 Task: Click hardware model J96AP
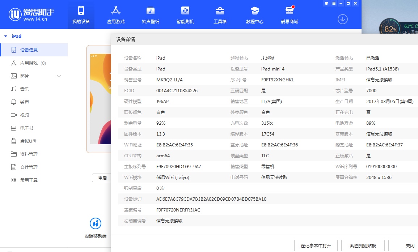click(162, 102)
